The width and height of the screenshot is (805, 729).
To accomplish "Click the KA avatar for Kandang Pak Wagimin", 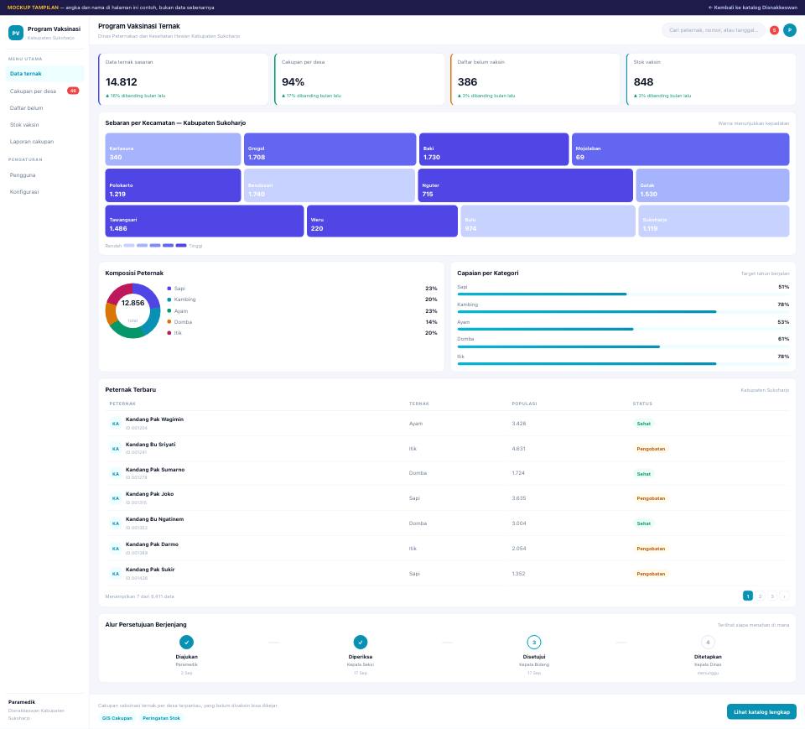I will coord(116,424).
